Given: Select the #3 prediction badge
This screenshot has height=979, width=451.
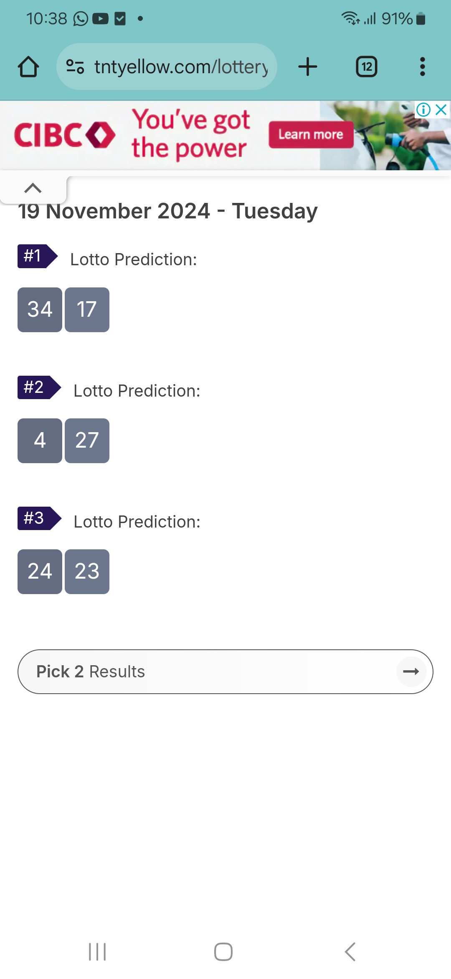Looking at the screenshot, I should tap(39, 518).
